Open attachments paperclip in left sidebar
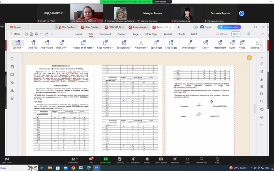This screenshot has height=171, width=274. [x=12, y=82]
